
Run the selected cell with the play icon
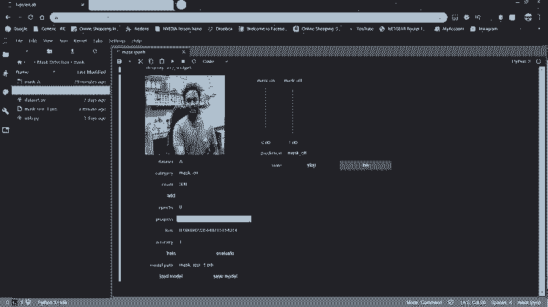(x=172, y=61)
